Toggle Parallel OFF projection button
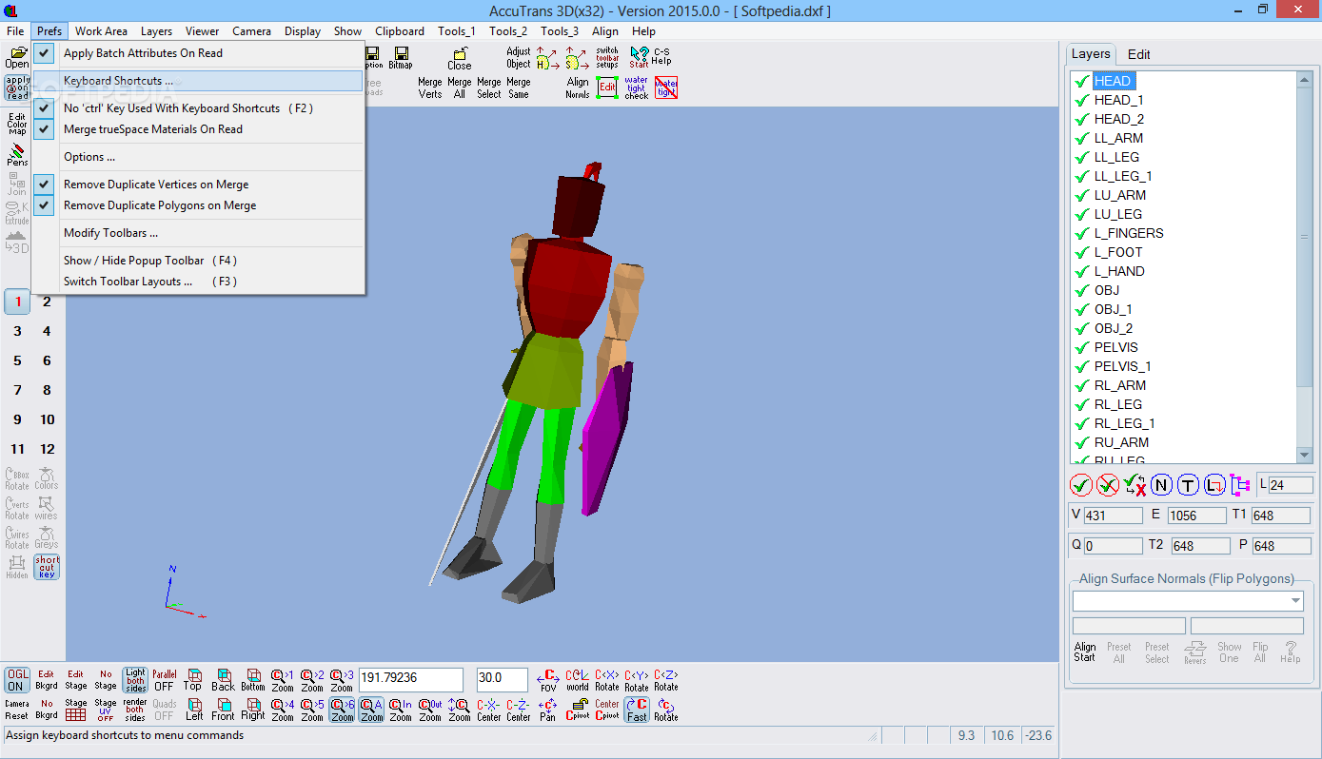Screen dimensions: 1322x759 pyautogui.click(x=165, y=679)
